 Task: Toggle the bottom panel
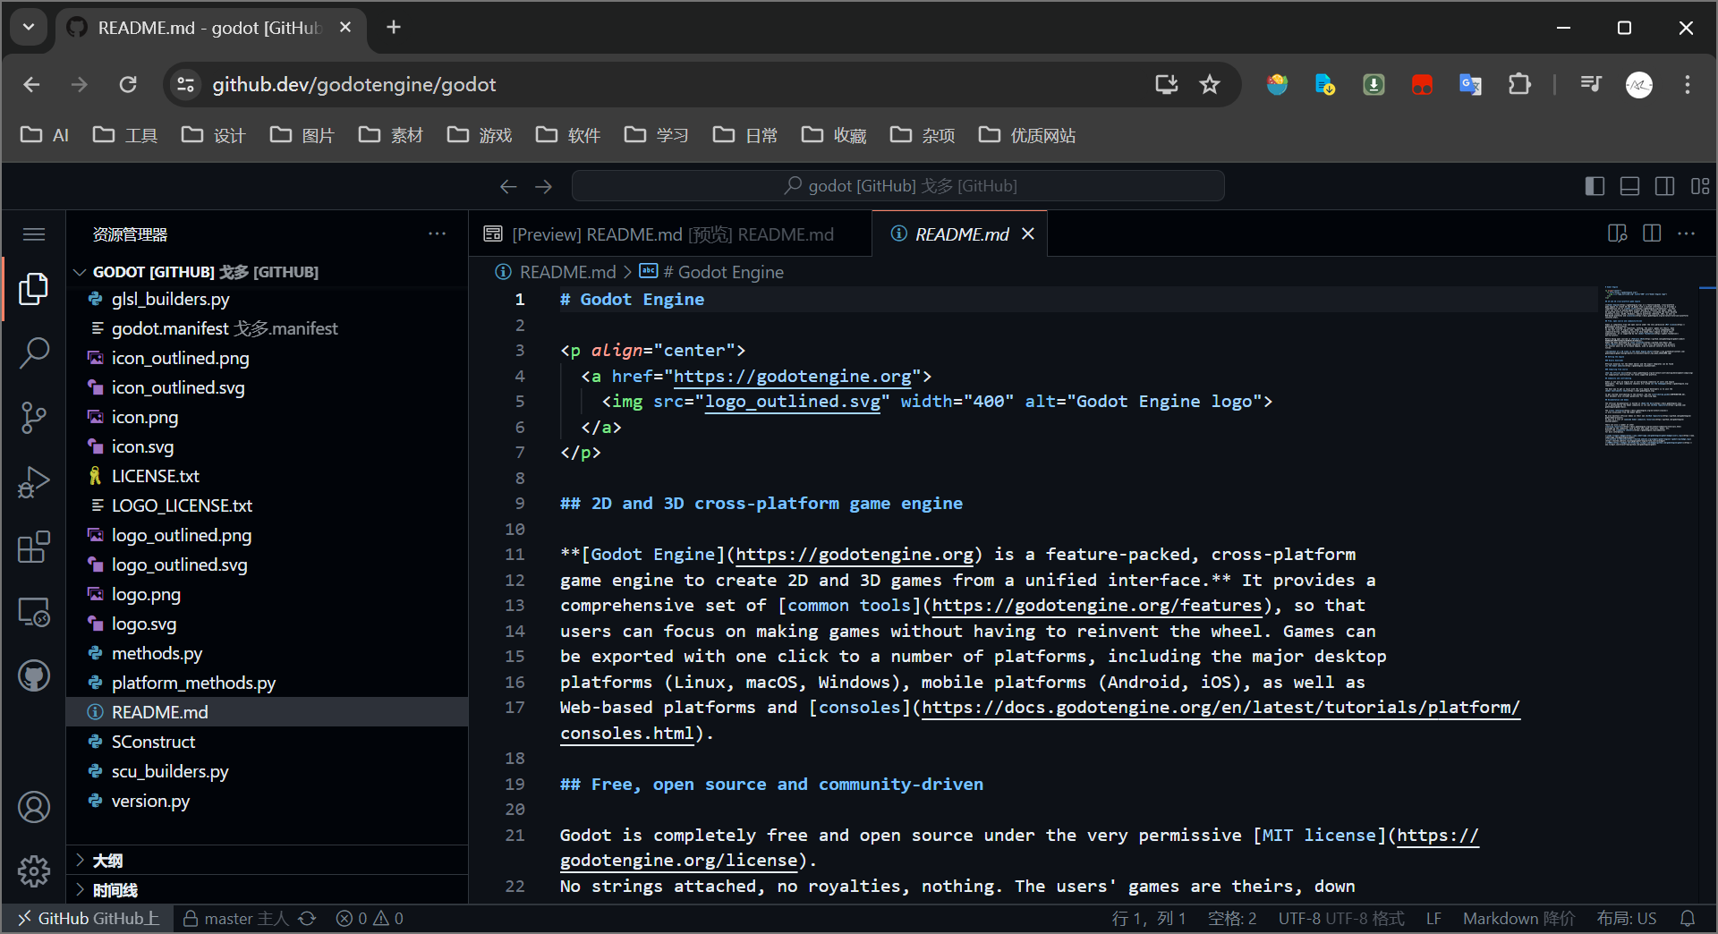pyautogui.click(x=1630, y=186)
